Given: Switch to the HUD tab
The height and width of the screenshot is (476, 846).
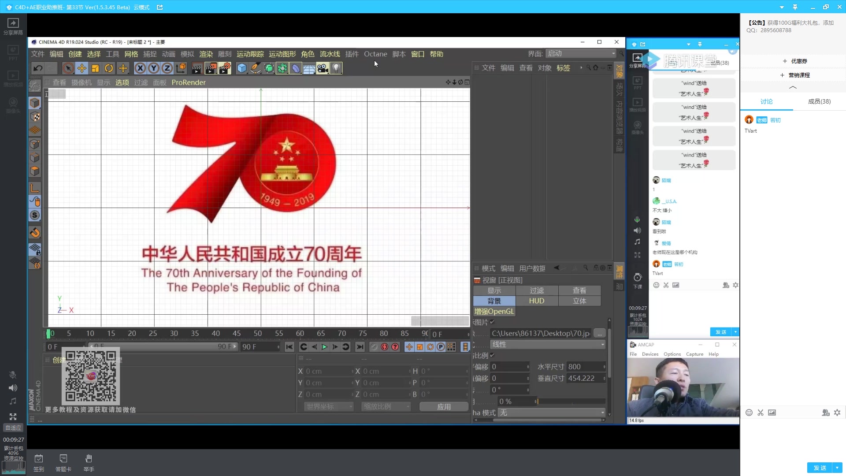Looking at the screenshot, I should tap(537, 301).
